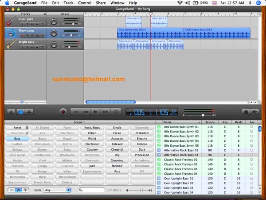Click the rewind button
This screenshot has height=200, width=266.
(86, 112)
